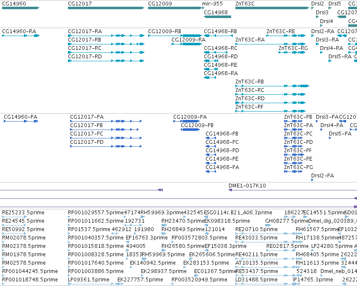
Task: Click protein ZnT63C-PB
Action: [x=298, y=117]
